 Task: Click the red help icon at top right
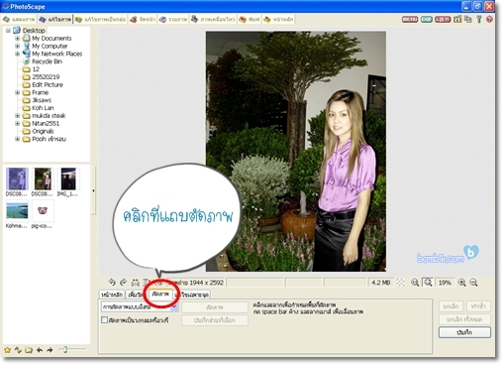click(489, 20)
